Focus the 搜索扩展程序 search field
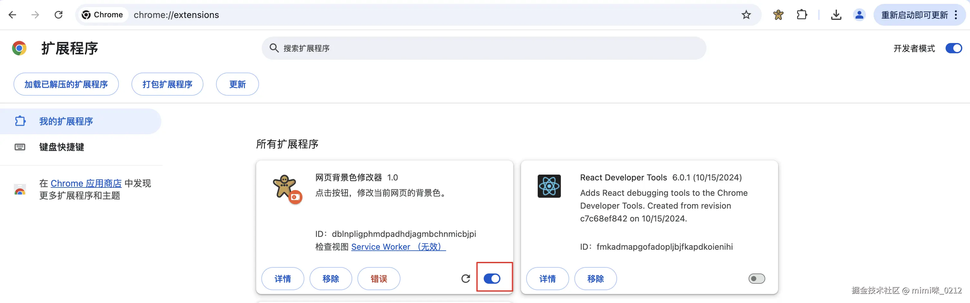The height and width of the screenshot is (303, 970). tap(484, 48)
